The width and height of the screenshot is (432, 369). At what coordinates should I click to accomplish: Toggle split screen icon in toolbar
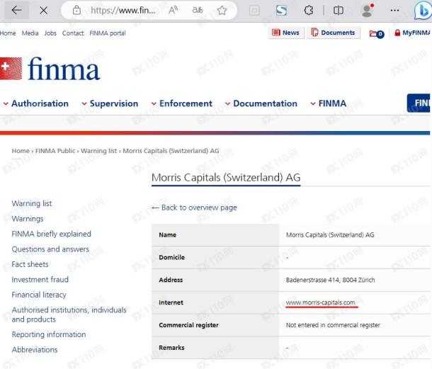coord(339,11)
